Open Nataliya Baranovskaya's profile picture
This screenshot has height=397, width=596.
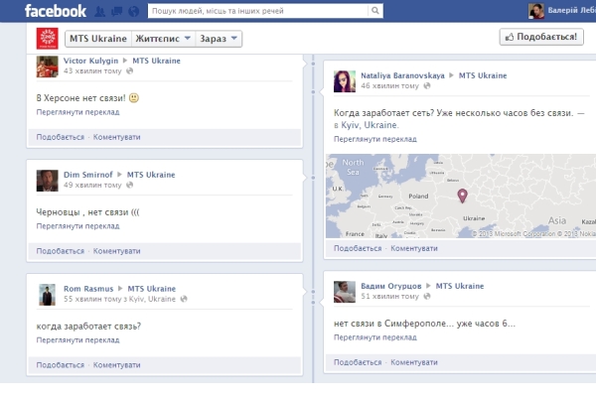point(345,81)
